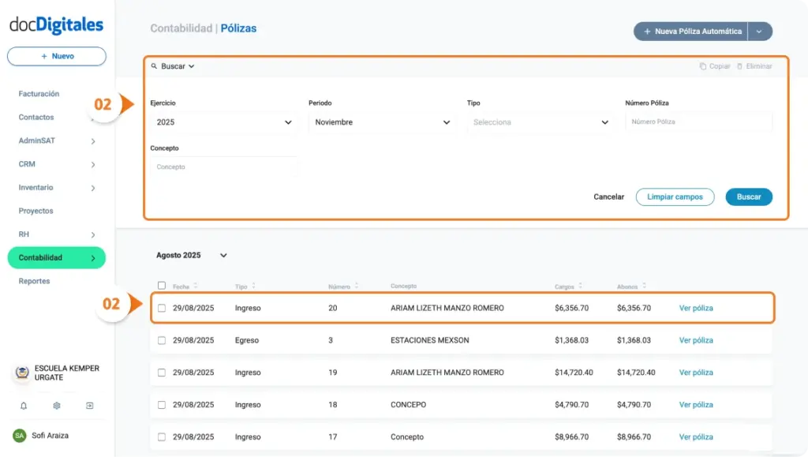Check the checkbox for póliza número 20
The image size is (808, 457).
click(162, 308)
